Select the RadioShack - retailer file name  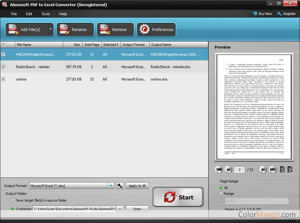[x=33, y=67]
